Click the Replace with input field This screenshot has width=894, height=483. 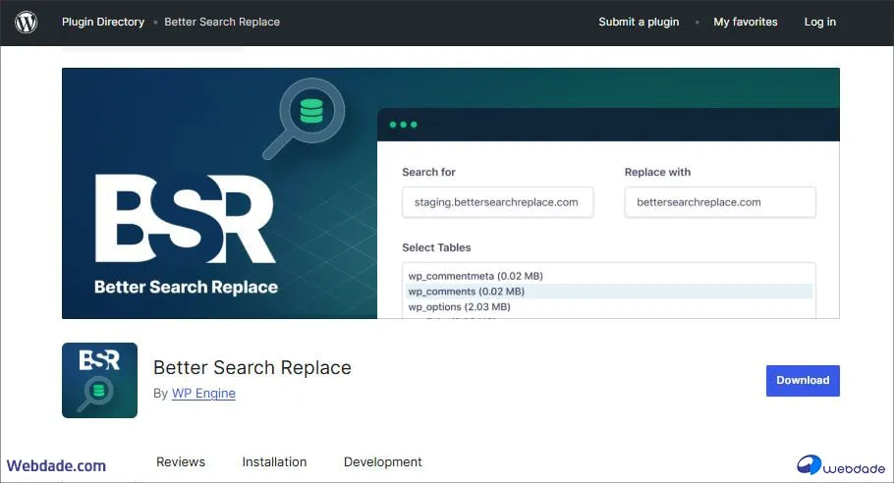[x=720, y=202]
